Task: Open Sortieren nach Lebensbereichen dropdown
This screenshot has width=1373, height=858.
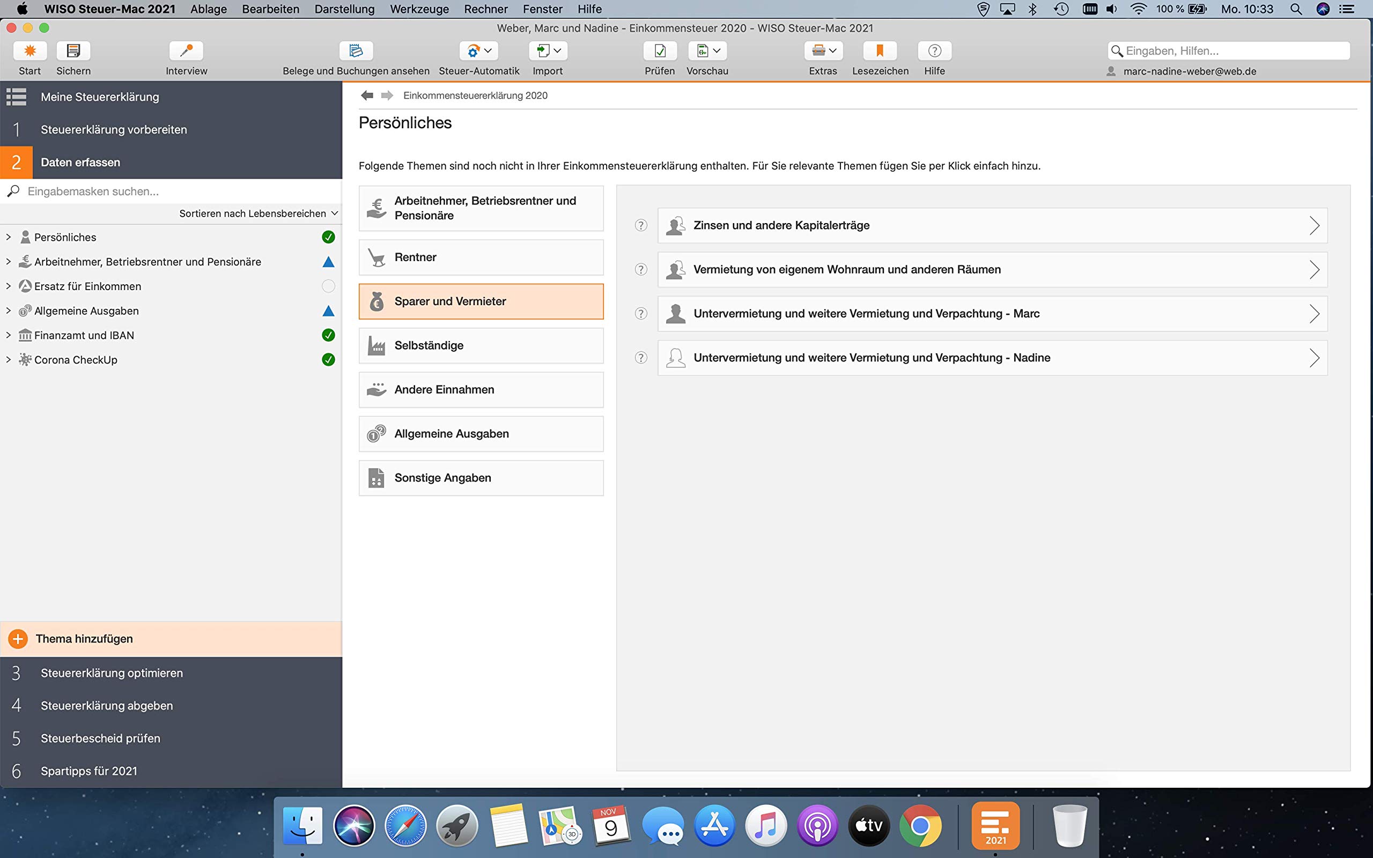Action: coord(259,213)
